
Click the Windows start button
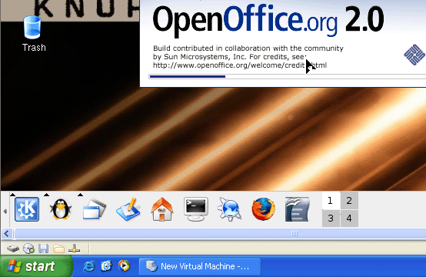tap(36, 266)
